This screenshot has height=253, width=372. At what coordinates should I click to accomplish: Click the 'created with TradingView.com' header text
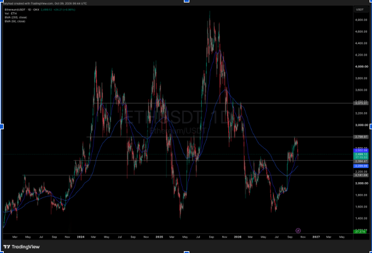coord(33,4)
